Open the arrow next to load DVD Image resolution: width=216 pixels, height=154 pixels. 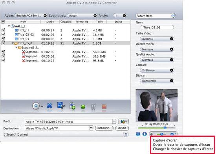click(x=42, y=107)
